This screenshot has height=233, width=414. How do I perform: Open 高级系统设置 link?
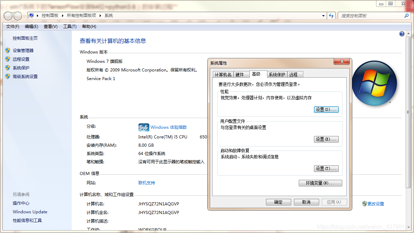pos(25,76)
